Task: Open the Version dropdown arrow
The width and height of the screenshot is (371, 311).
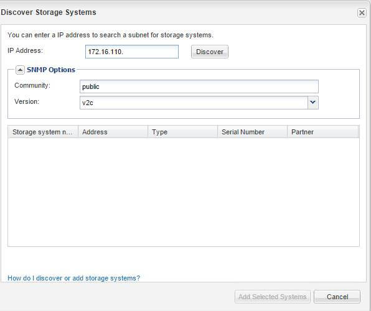Action: click(x=312, y=103)
